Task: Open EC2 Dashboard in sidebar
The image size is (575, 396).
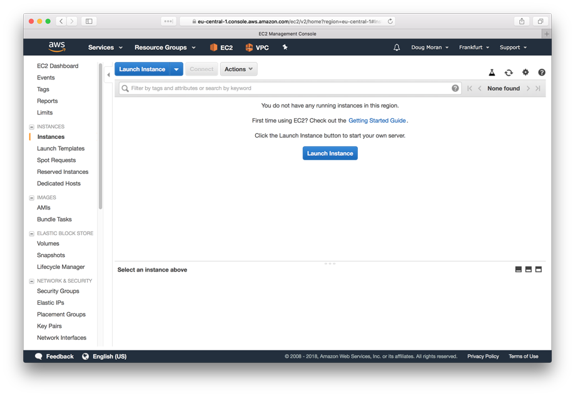Action: point(58,66)
